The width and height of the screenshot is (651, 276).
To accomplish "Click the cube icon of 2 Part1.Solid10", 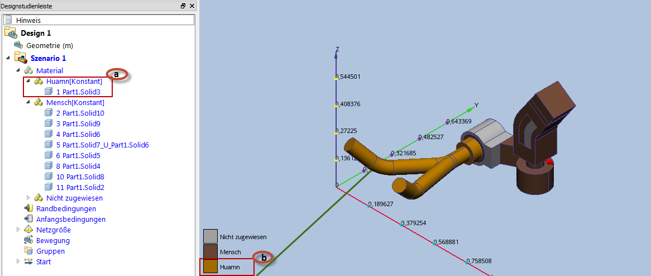I will (49, 113).
